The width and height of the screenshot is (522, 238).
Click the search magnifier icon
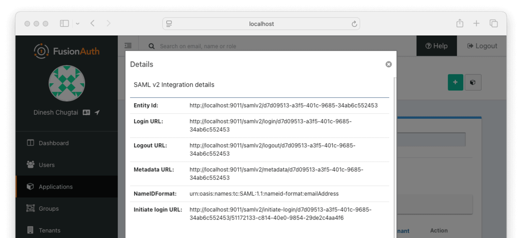click(152, 46)
